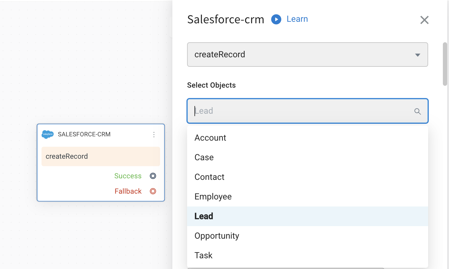Screen dimensions: 449x269
Task: Click the Salesforce-crm panel heading
Action: [x=226, y=19]
